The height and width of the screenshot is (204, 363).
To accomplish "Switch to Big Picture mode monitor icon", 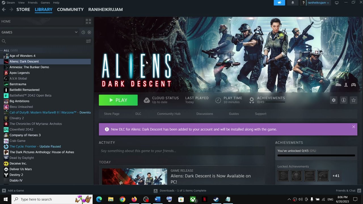I will click(x=337, y=3).
